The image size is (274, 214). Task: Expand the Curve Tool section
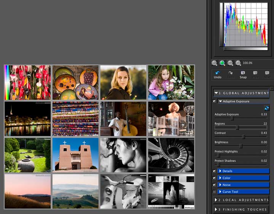coord(243,192)
